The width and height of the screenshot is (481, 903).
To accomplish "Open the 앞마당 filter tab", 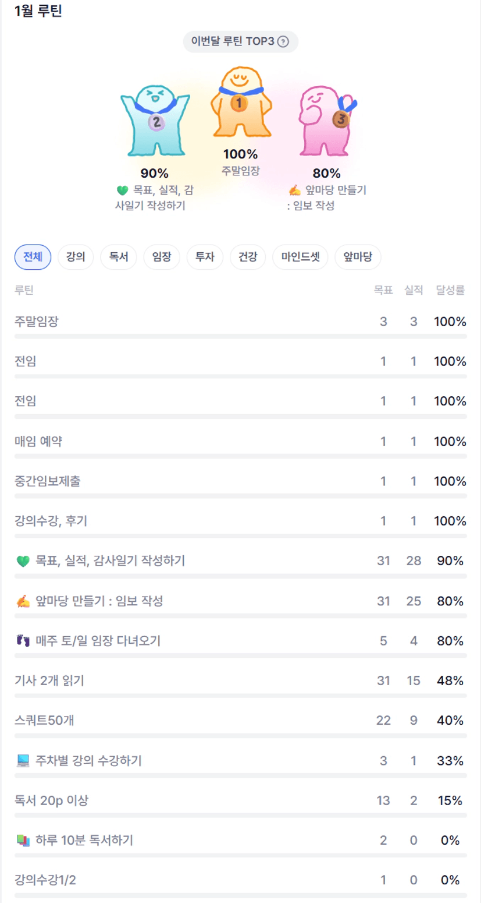I will click(358, 257).
